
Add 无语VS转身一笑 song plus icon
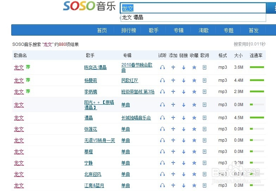(x=173, y=140)
